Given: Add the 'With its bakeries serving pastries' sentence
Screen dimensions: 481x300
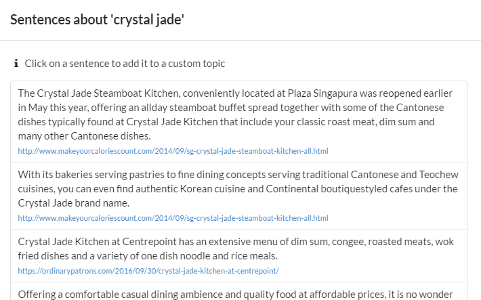Looking at the screenshot, I should coord(238,196).
